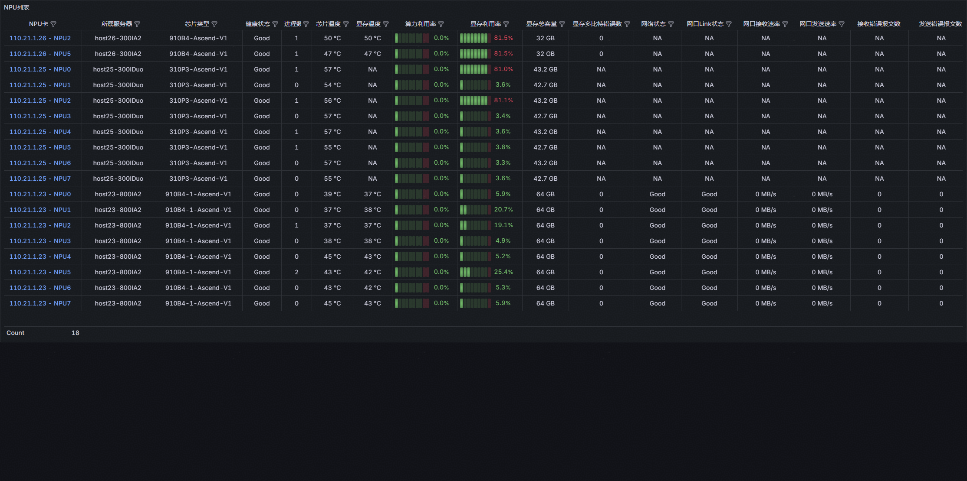Sort by 接收错误报文数 column header
967x481 pixels.
pyautogui.click(x=878, y=24)
